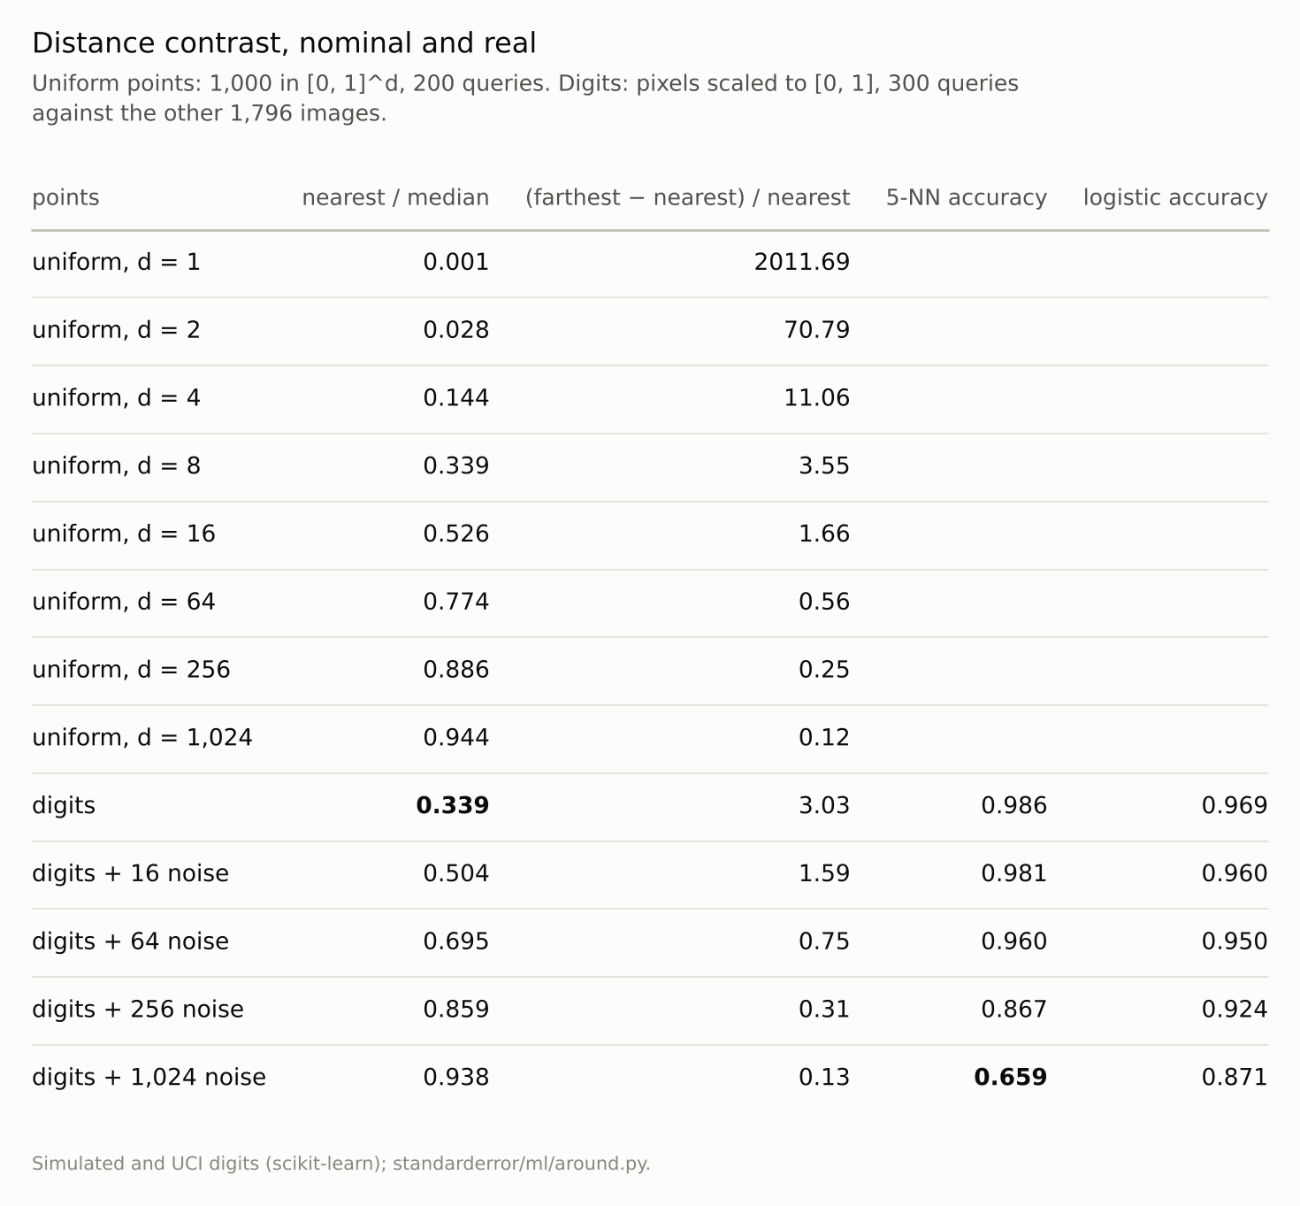Click the 'nearest / median' column header
The width and height of the screenshot is (1300, 1206).
395,197
